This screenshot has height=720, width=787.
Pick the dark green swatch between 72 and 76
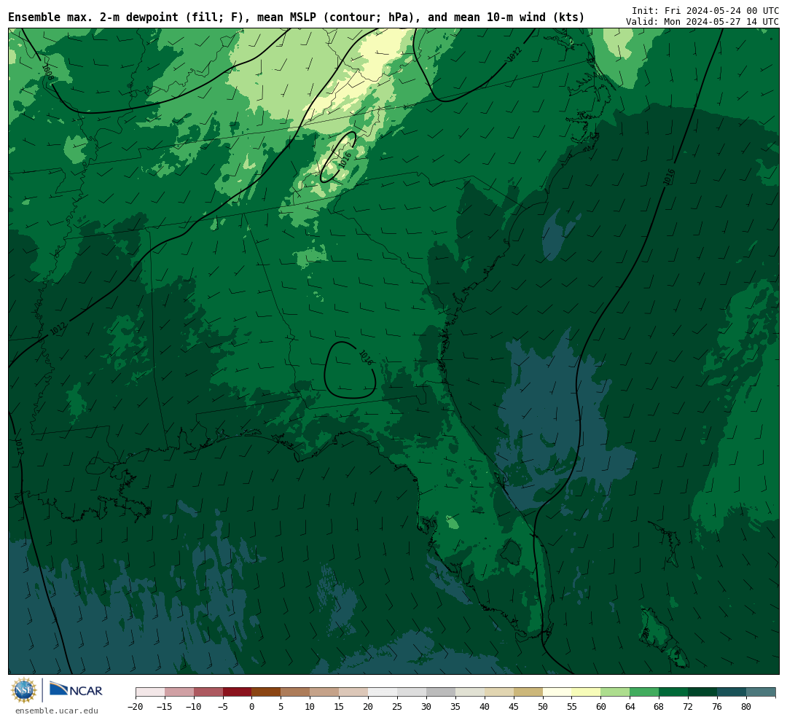click(702, 692)
